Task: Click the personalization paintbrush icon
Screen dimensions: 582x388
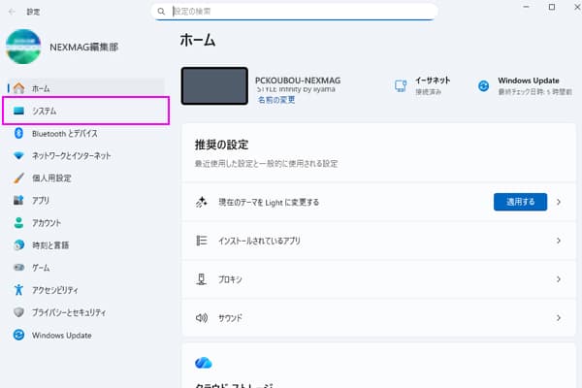Action: (18, 178)
